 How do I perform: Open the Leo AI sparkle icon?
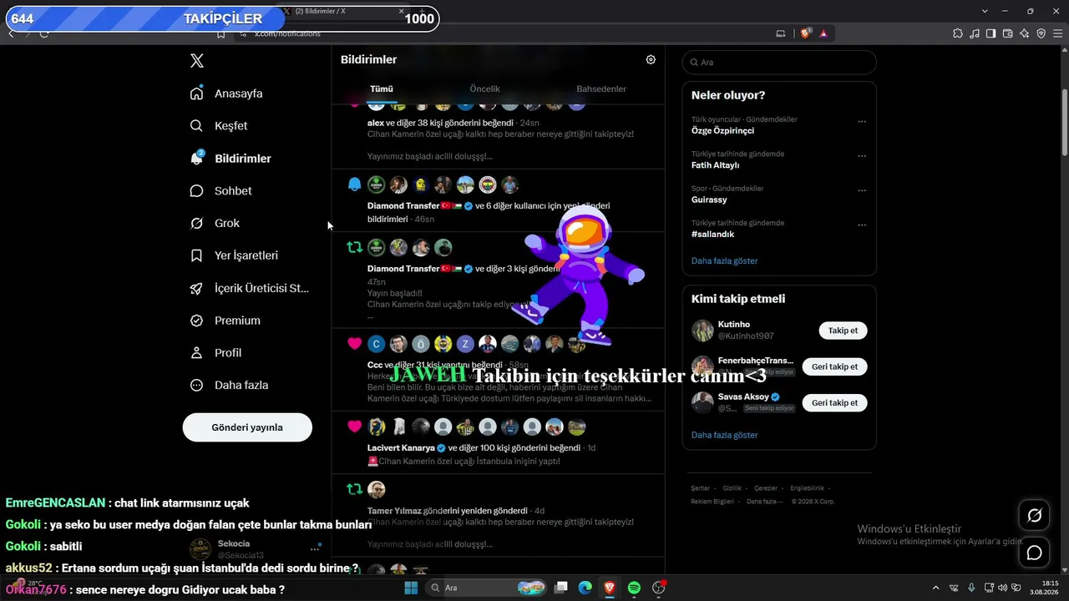(x=1025, y=33)
